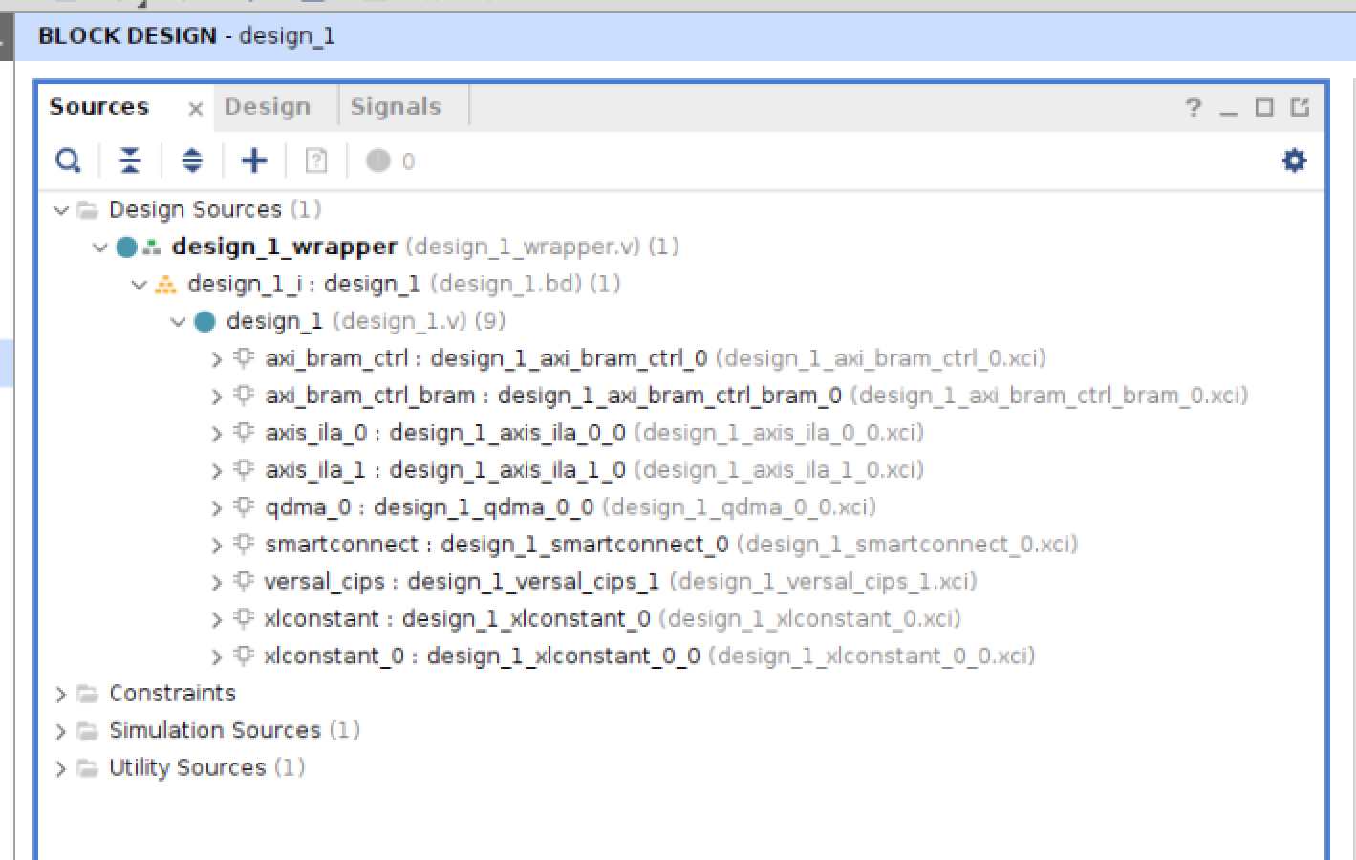Select the versal_cips tree item
Image resolution: width=1356 pixels, height=860 pixels.
(x=324, y=582)
